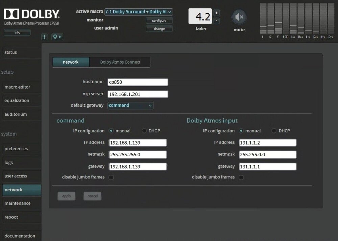Click the location marker play icon

pyautogui.click(x=57, y=37)
